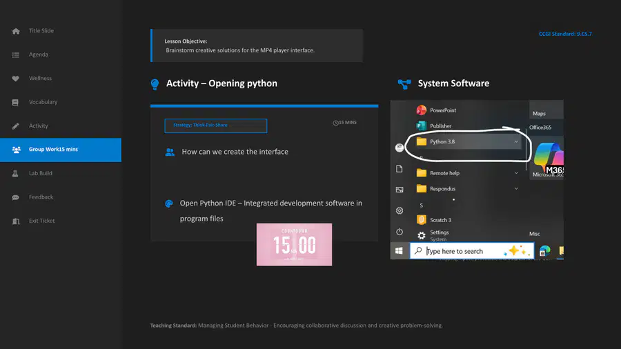Screen dimensions: 621x349
Task: Click the Lesson Objective text block
Action: point(257,46)
